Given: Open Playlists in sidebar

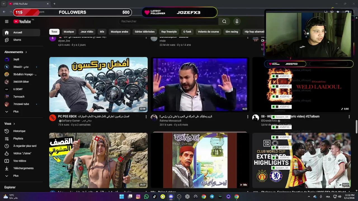Looking at the screenshot, I should tap(21, 139).
